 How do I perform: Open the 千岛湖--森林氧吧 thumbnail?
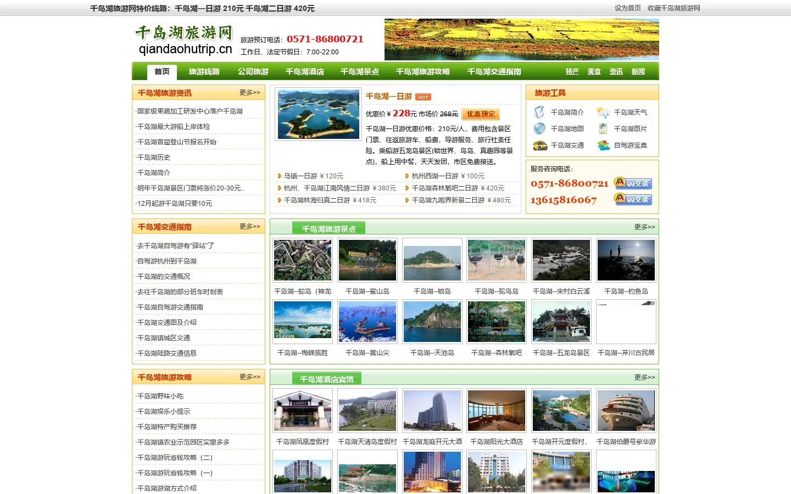[497, 322]
